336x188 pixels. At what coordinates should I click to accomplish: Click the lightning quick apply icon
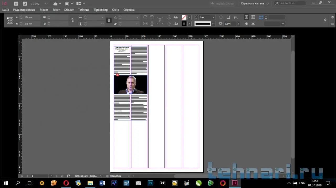pyautogui.click(x=325, y=20)
